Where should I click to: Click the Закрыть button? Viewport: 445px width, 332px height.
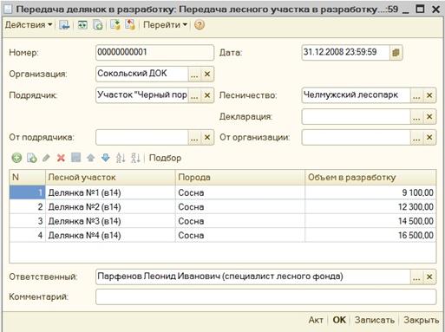422,320
